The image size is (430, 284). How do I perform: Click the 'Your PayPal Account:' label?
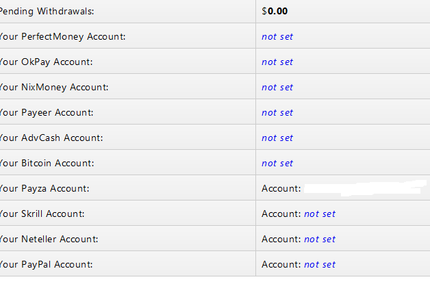pyautogui.click(x=46, y=265)
